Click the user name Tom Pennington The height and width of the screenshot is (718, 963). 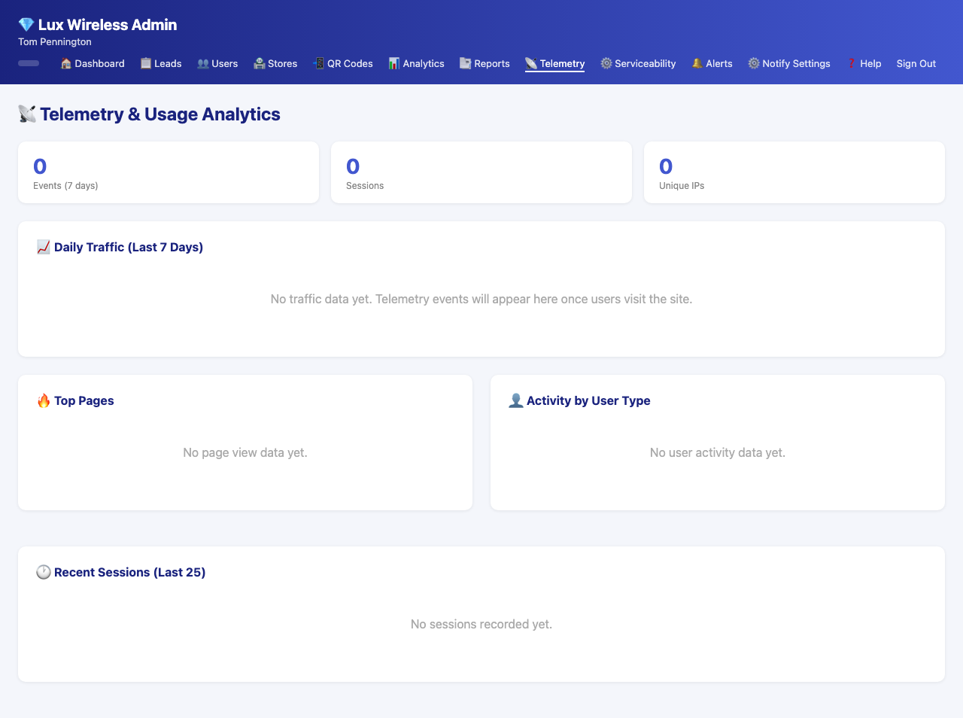[x=55, y=42]
